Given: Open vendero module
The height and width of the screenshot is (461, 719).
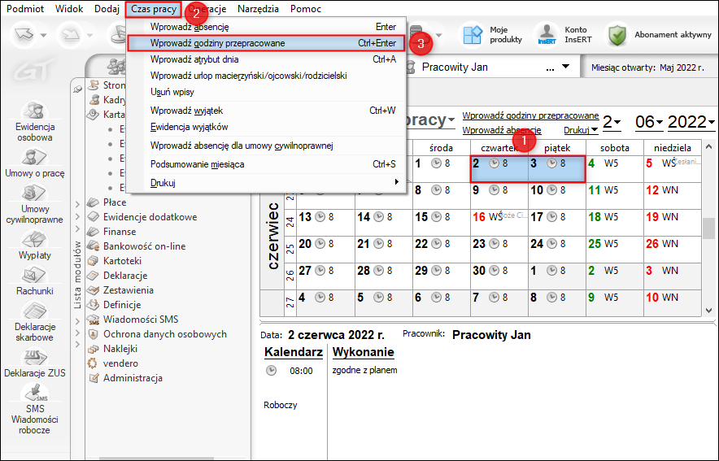Looking at the screenshot, I should tap(120, 363).
